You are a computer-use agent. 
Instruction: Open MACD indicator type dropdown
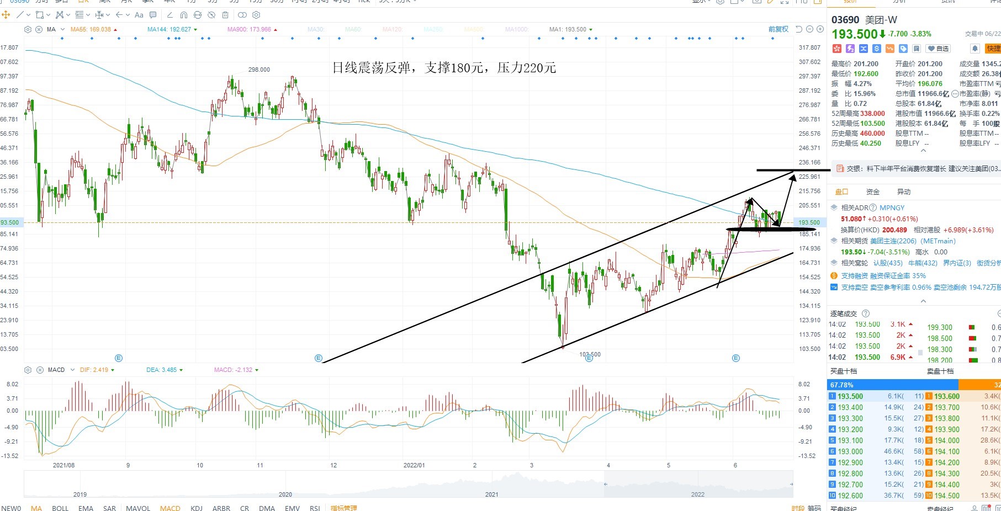coord(72,370)
